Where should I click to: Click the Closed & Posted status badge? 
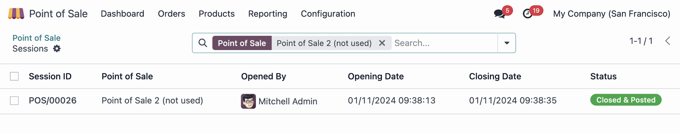pyautogui.click(x=626, y=100)
